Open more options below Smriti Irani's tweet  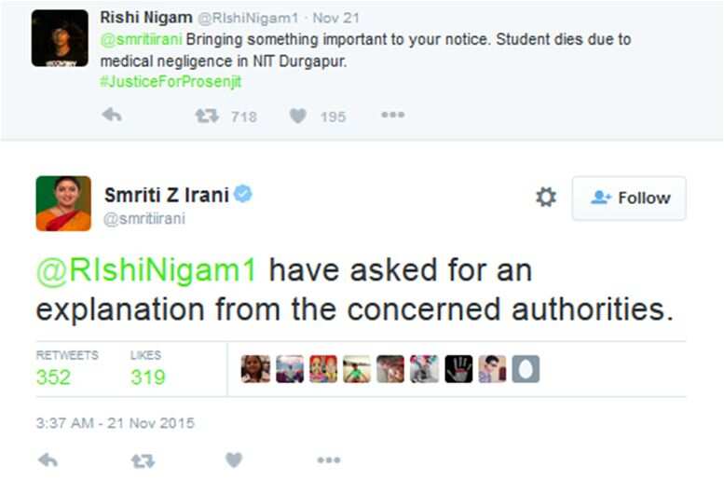tap(329, 460)
